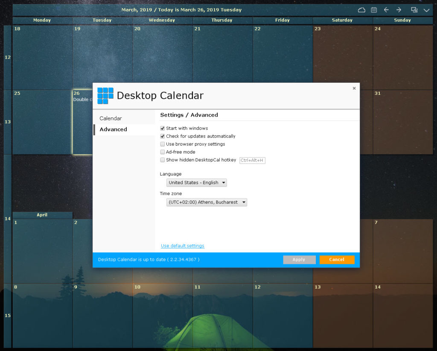Click the Desktop Calendar grid logo
Image resolution: width=437 pixels, height=351 pixels.
click(105, 96)
